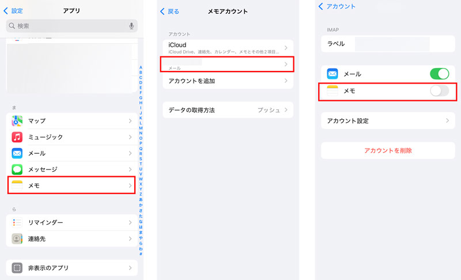
Task: Tap the Contacts app icon
Action: pos(17,239)
